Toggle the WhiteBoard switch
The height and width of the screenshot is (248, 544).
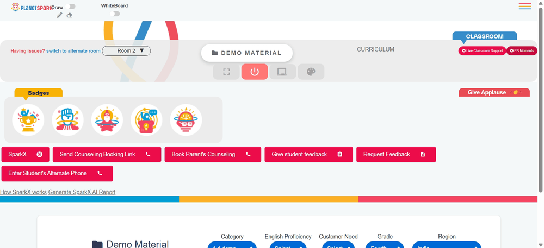click(x=114, y=14)
